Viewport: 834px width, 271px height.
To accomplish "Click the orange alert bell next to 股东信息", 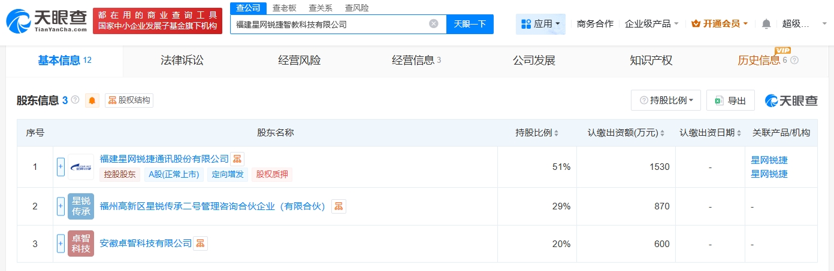I will (x=92, y=101).
